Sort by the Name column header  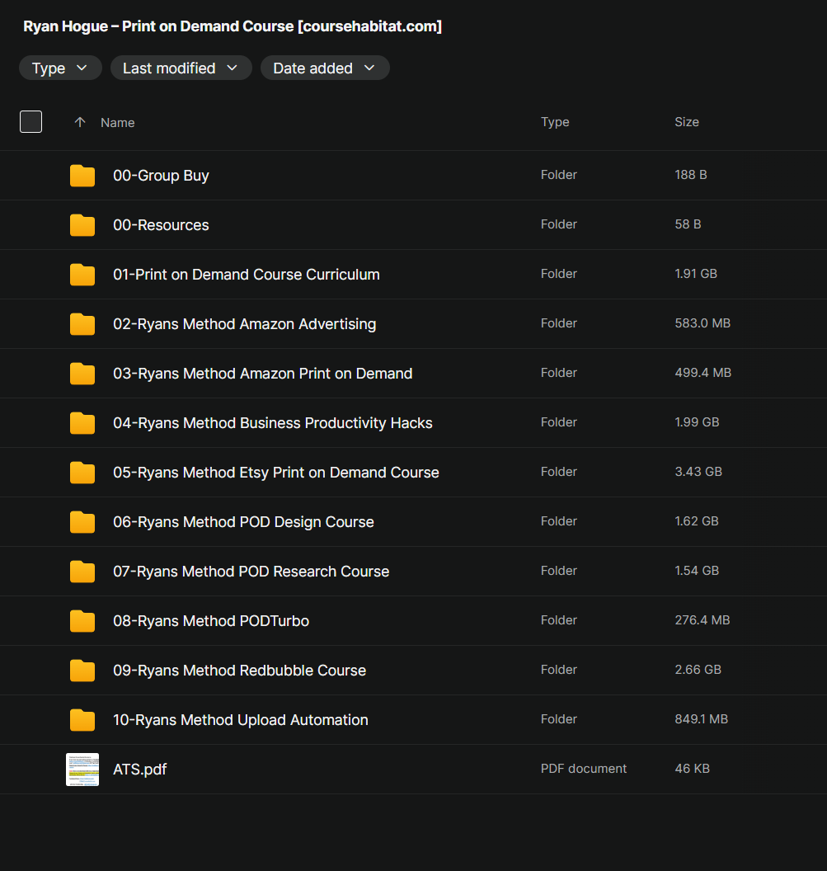point(118,122)
